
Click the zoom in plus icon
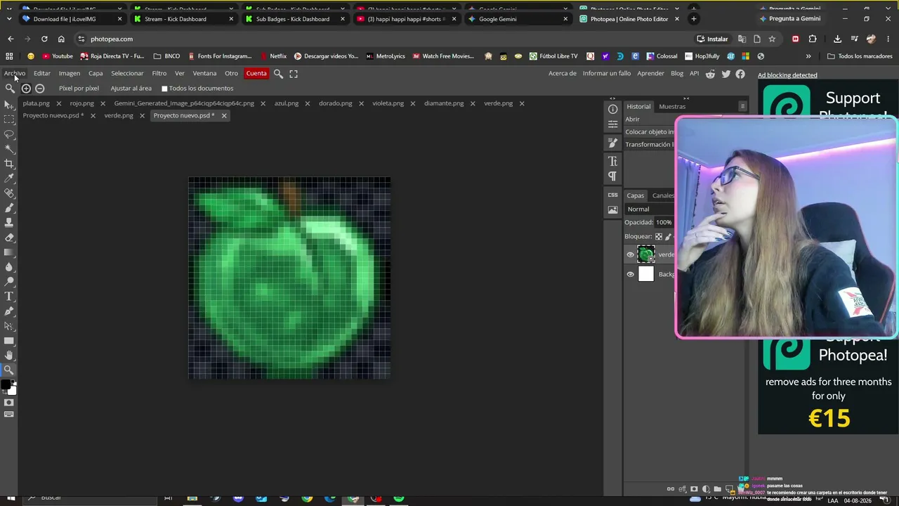tap(26, 89)
